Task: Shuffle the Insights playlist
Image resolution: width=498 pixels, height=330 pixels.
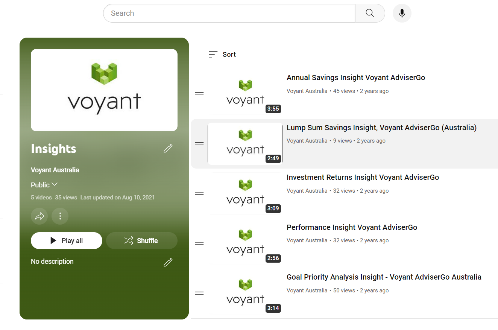Action: (x=142, y=241)
